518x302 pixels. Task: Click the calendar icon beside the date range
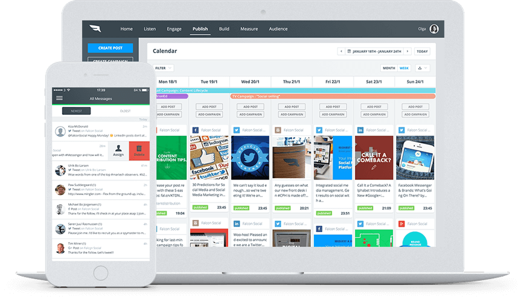(x=349, y=51)
